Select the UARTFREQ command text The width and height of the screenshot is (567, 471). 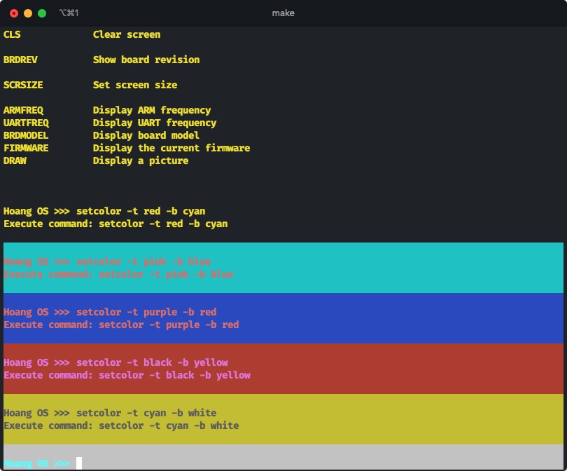pos(26,123)
